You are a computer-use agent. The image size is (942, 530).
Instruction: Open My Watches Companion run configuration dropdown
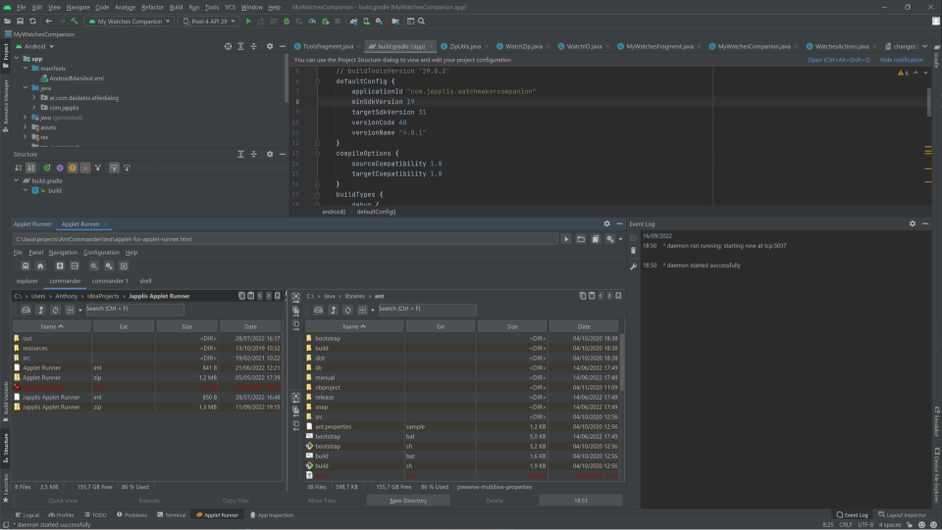[130, 21]
